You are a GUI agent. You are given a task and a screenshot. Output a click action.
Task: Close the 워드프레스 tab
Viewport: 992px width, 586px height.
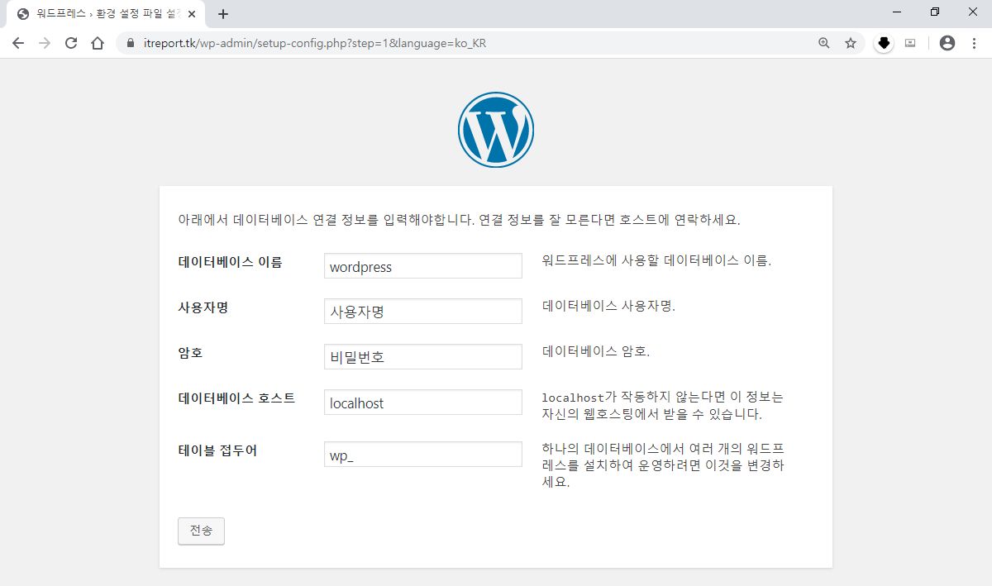[x=192, y=14]
